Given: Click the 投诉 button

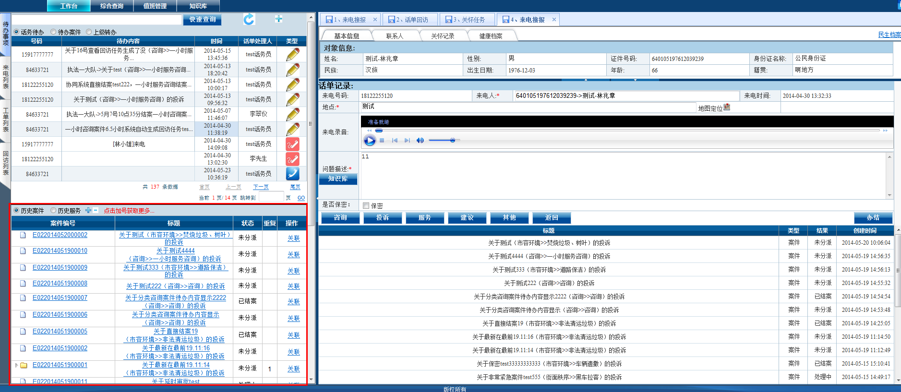Looking at the screenshot, I should [x=383, y=218].
